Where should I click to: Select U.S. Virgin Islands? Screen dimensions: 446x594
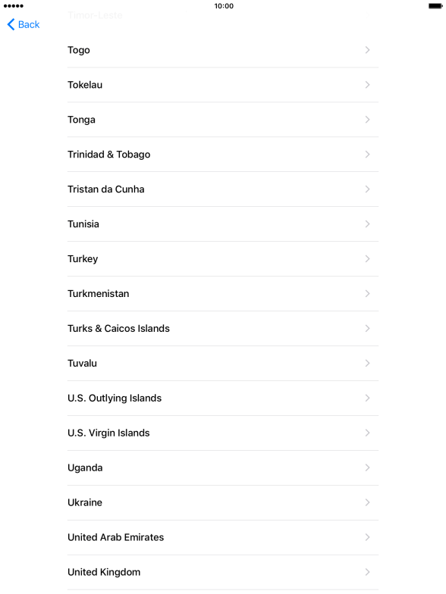[223, 433]
